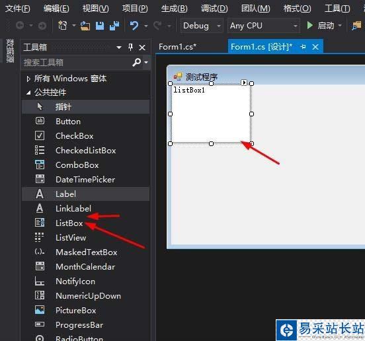Open the toolbox window options dropdown
This screenshot has width=365, height=341.
(119, 48)
